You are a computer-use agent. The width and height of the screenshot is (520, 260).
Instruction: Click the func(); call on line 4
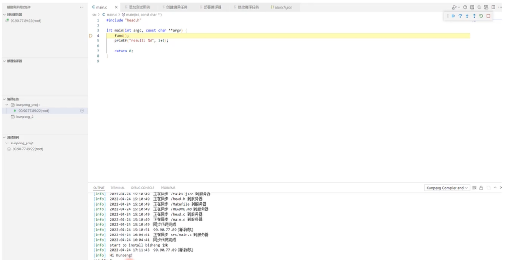(x=122, y=36)
